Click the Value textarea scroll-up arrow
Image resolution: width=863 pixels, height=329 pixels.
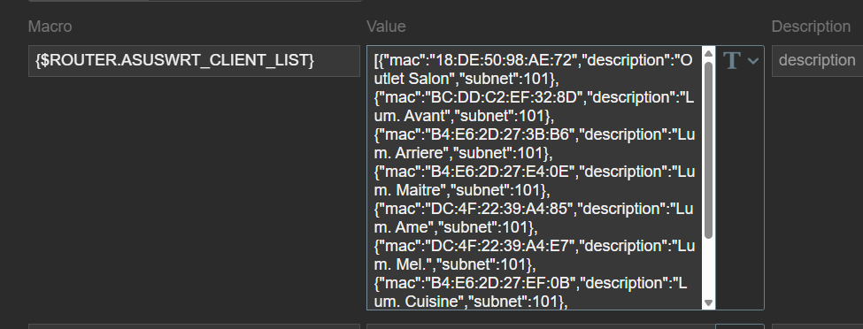(x=708, y=54)
